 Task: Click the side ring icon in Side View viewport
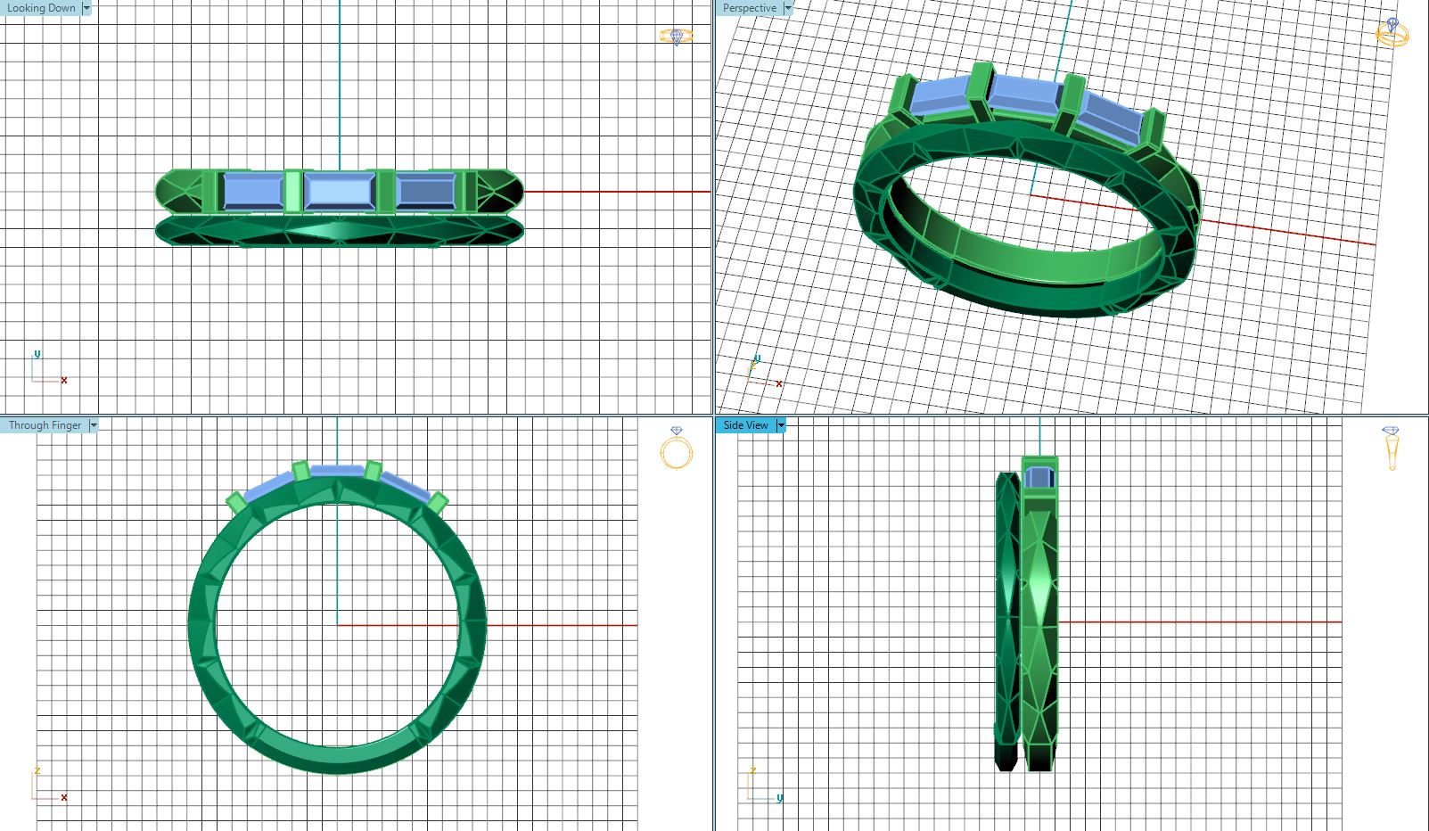(1392, 448)
